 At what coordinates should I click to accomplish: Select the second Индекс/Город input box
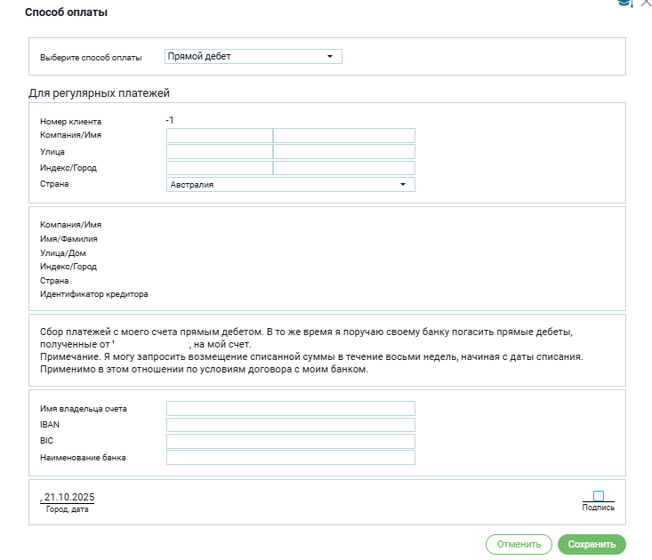344,168
